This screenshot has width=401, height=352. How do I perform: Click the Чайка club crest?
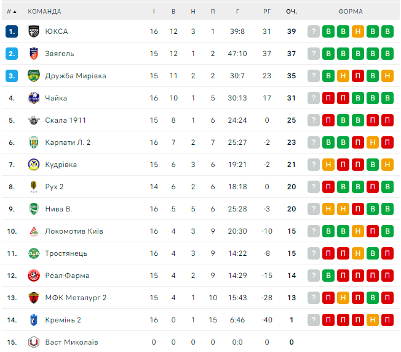pyautogui.click(x=34, y=98)
